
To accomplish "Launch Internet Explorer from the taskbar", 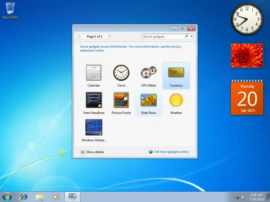I will pos(23,197).
